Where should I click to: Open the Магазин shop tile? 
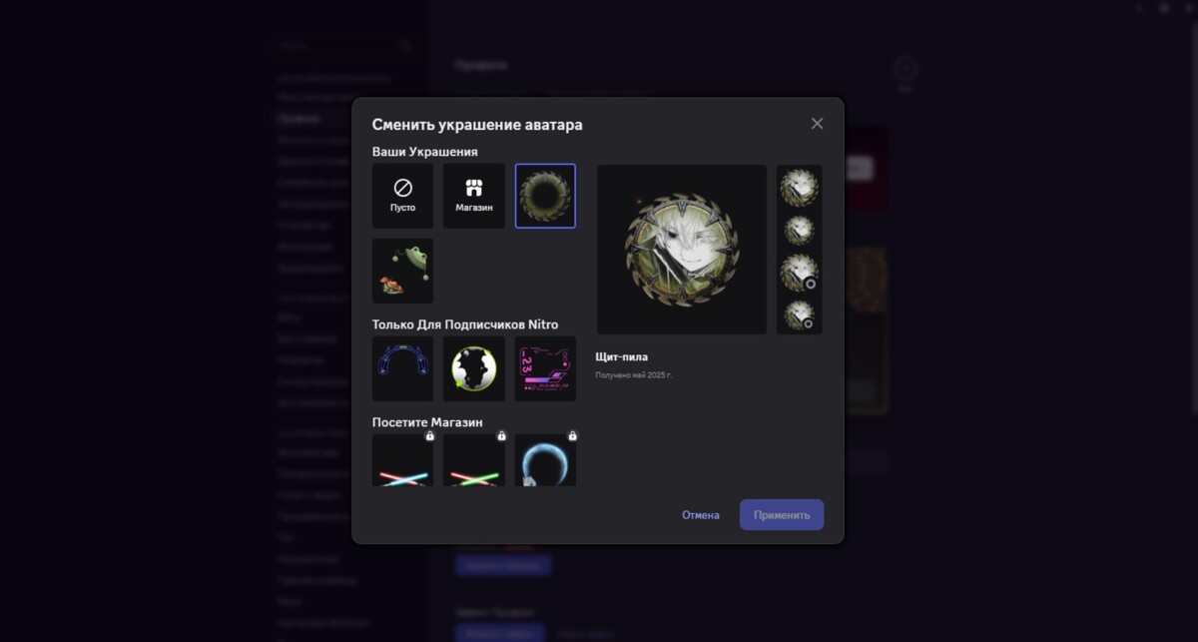tap(474, 196)
